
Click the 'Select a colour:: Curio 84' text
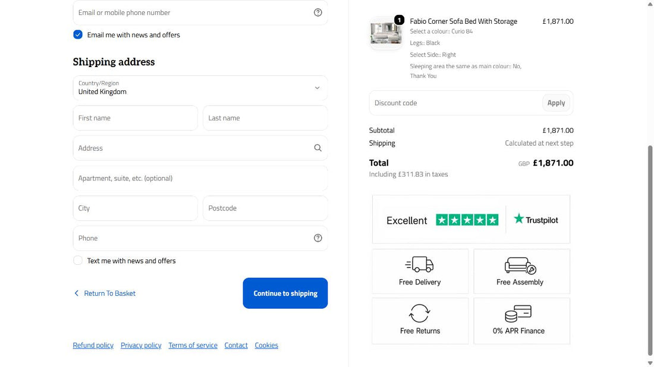(441, 31)
